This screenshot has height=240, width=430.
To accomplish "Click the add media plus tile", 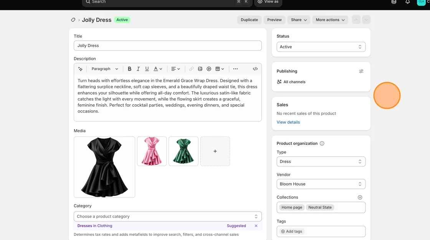I will 215,151.
